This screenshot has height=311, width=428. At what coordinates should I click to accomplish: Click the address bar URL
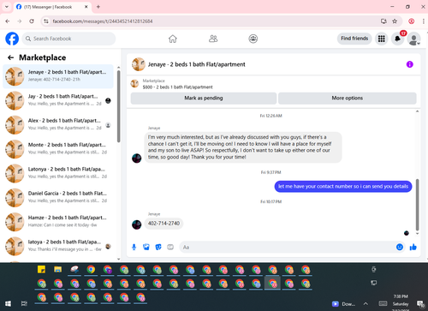tap(103, 21)
